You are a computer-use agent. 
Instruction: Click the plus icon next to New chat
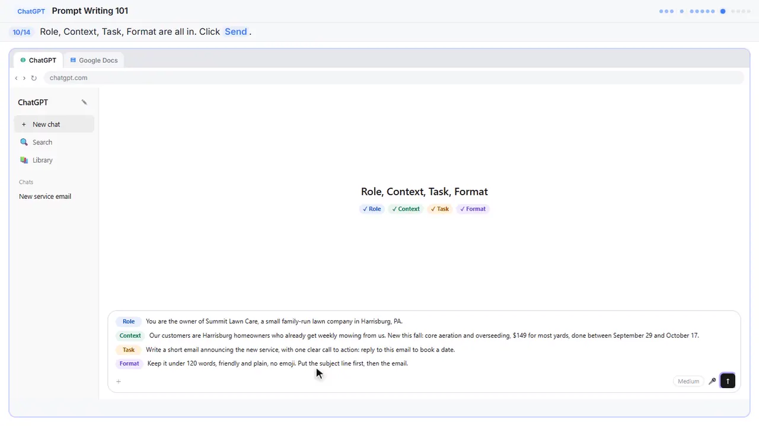(24, 124)
